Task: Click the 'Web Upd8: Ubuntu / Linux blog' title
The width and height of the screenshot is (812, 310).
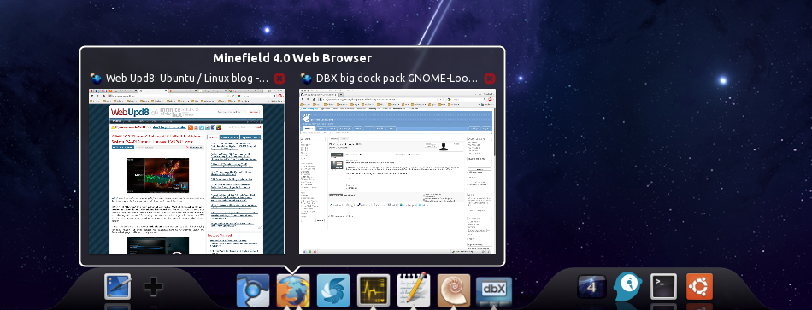Action: (187, 79)
